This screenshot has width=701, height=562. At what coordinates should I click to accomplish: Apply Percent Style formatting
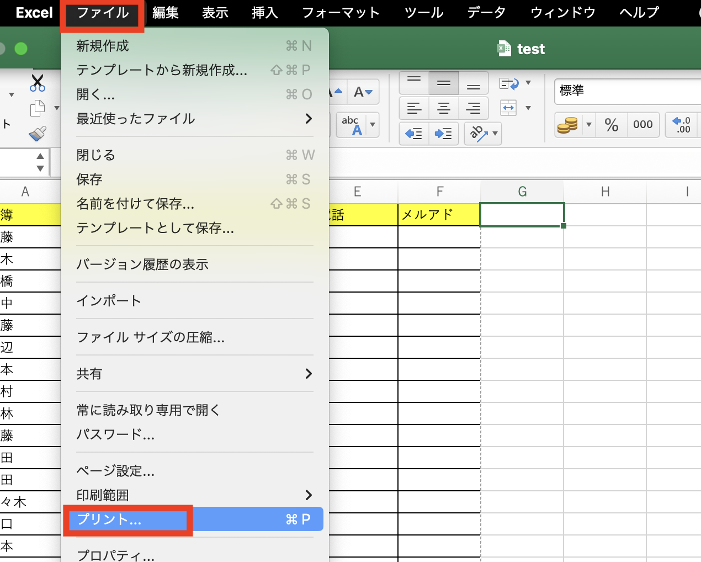pos(611,125)
